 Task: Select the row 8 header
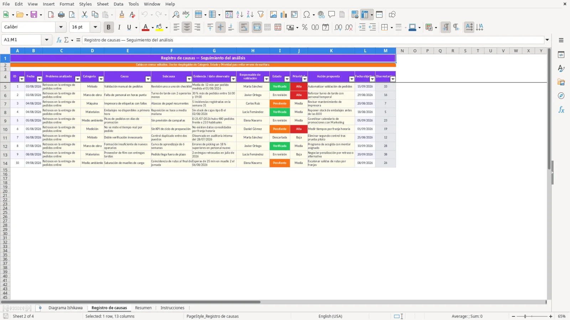pyautogui.click(x=5, y=112)
